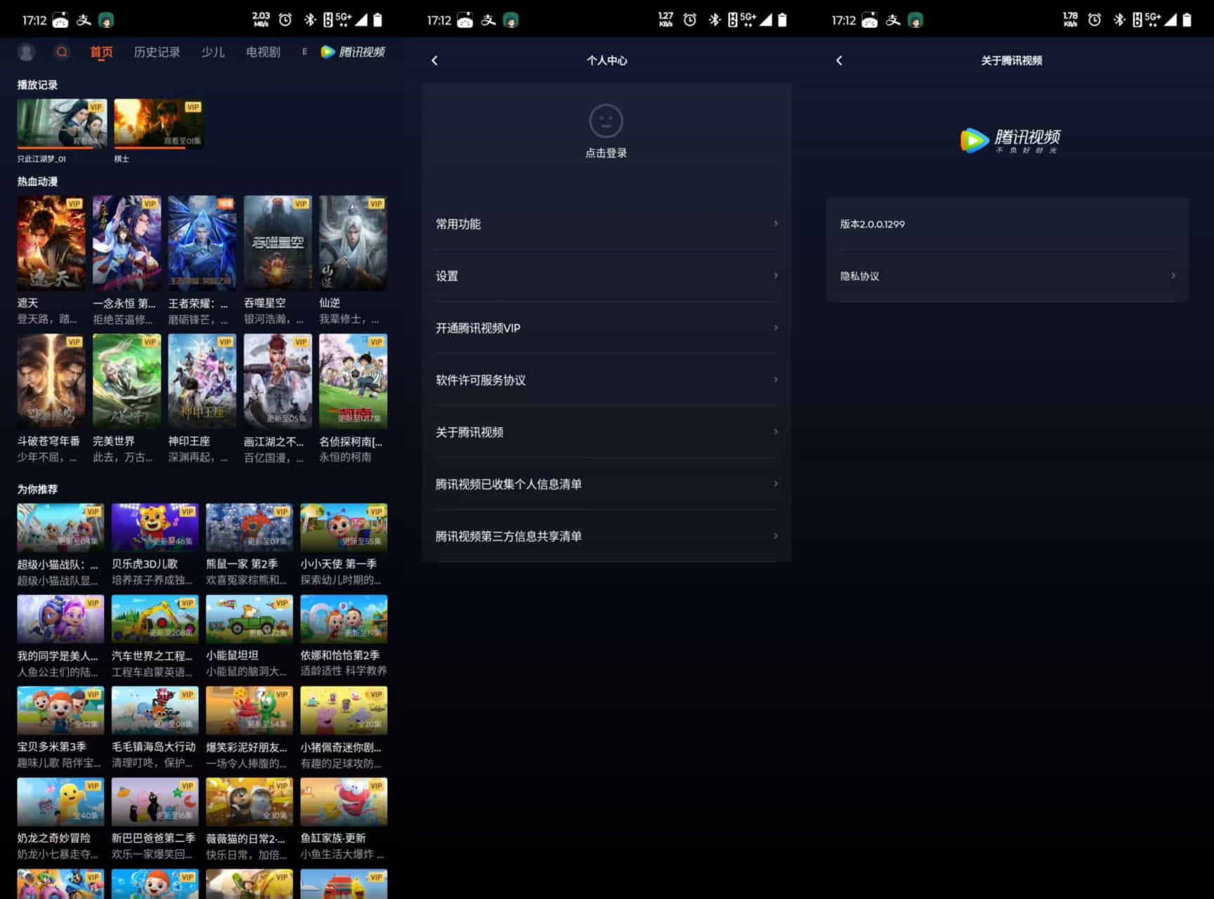The width and height of the screenshot is (1214, 899).
Task: Tap the smiley face login avatar
Action: click(x=606, y=121)
